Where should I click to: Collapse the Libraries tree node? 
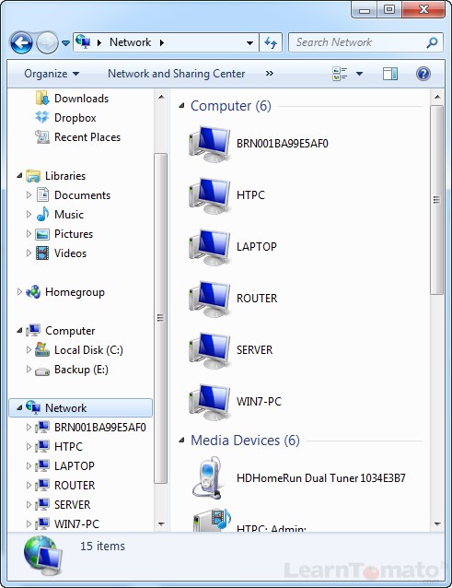[x=19, y=175]
